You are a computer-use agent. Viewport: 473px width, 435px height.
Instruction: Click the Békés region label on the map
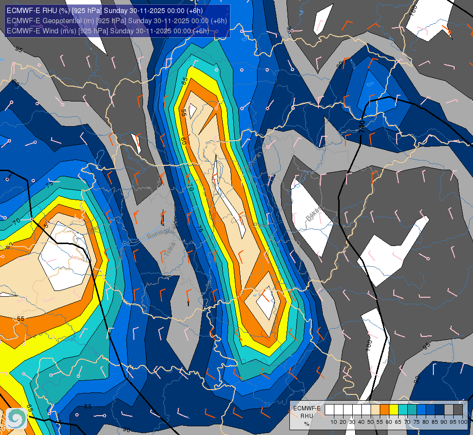(x=314, y=213)
